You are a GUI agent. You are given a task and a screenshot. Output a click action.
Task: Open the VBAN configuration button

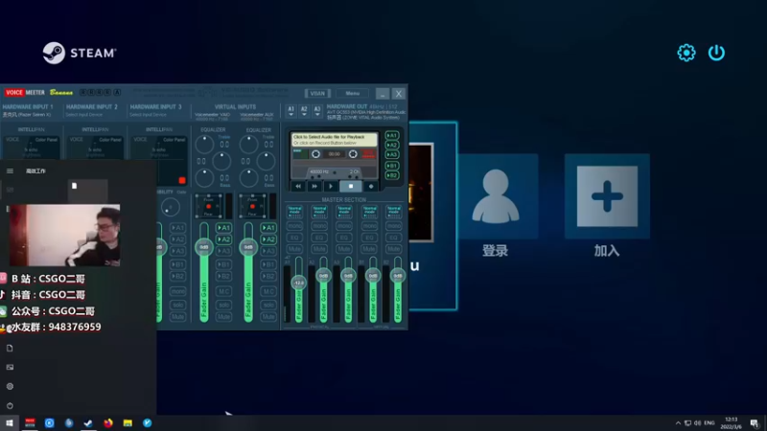pyautogui.click(x=317, y=93)
